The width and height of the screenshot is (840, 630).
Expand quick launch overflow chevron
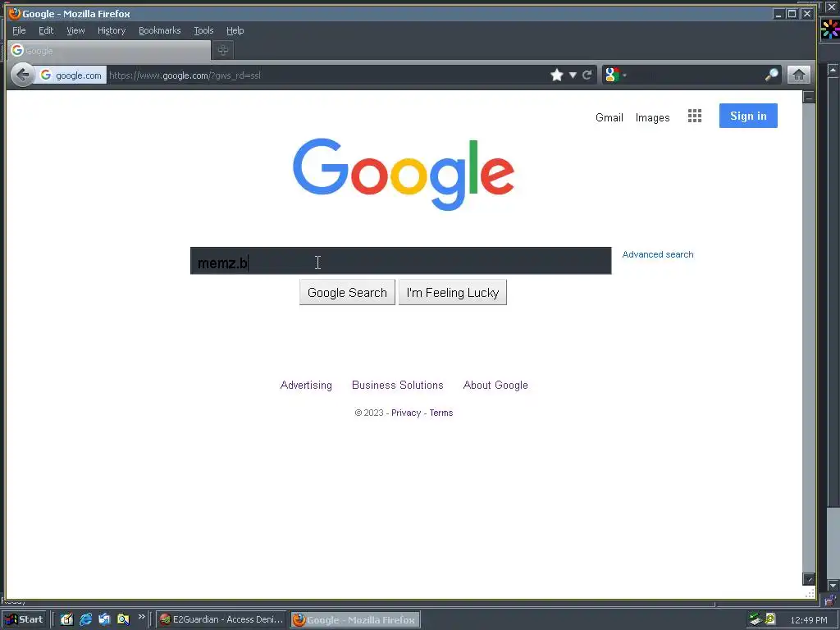141,617
